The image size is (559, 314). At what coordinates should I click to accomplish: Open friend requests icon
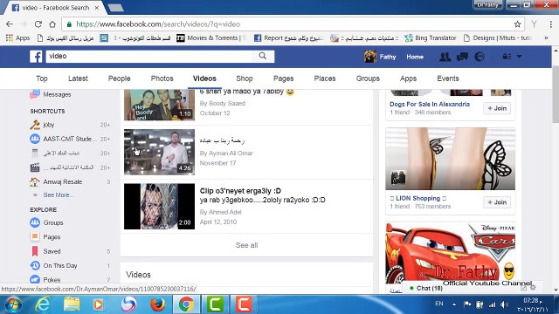click(445, 57)
